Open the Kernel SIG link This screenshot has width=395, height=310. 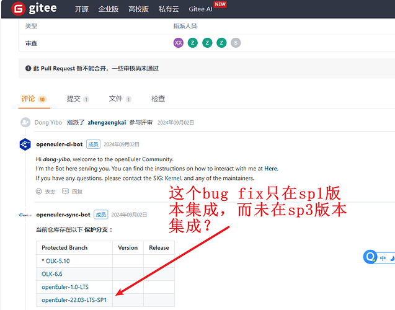point(173,179)
